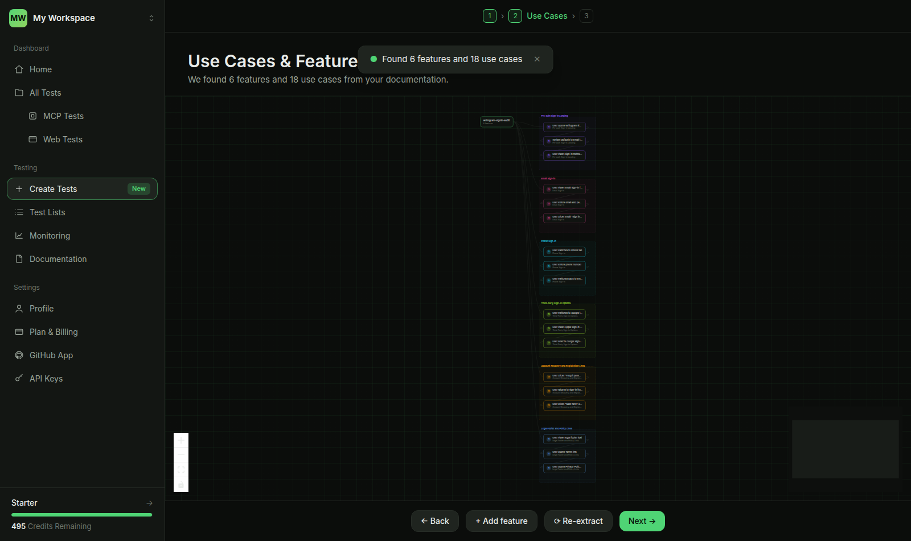Open the Starter plan arrow
The height and width of the screenshot is (541, 911).
(149, 503)
